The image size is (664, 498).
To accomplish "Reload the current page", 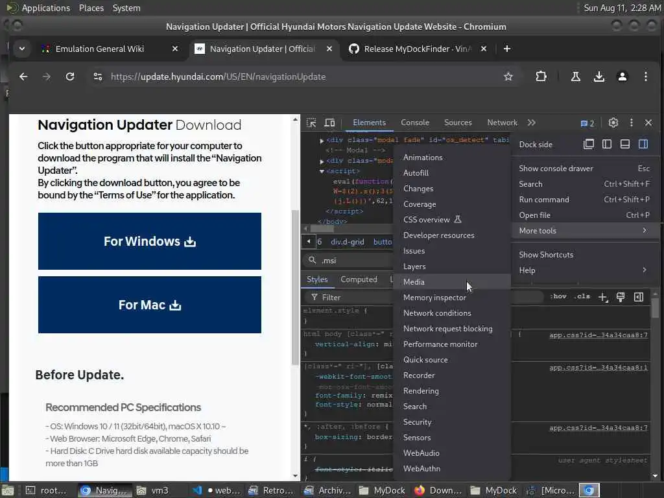I will coord(70,77).
